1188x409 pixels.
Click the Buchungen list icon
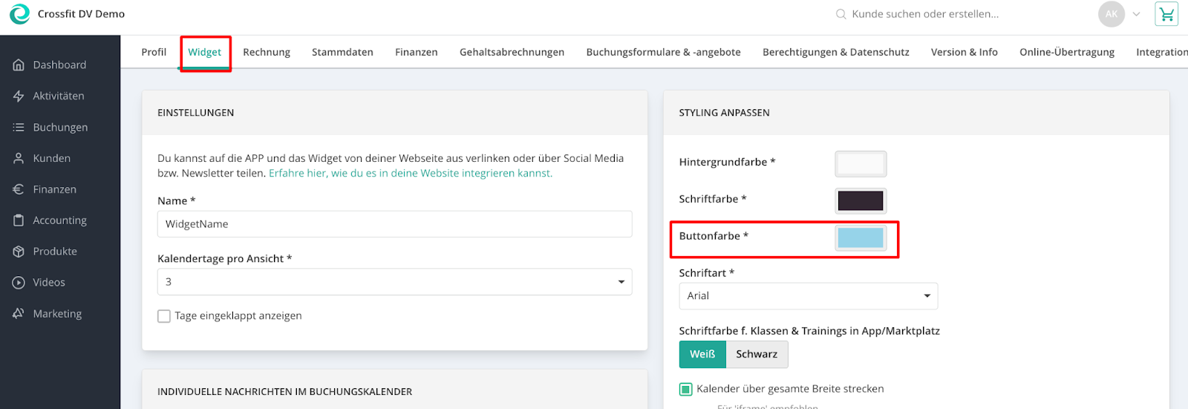(x=19, y=128)
